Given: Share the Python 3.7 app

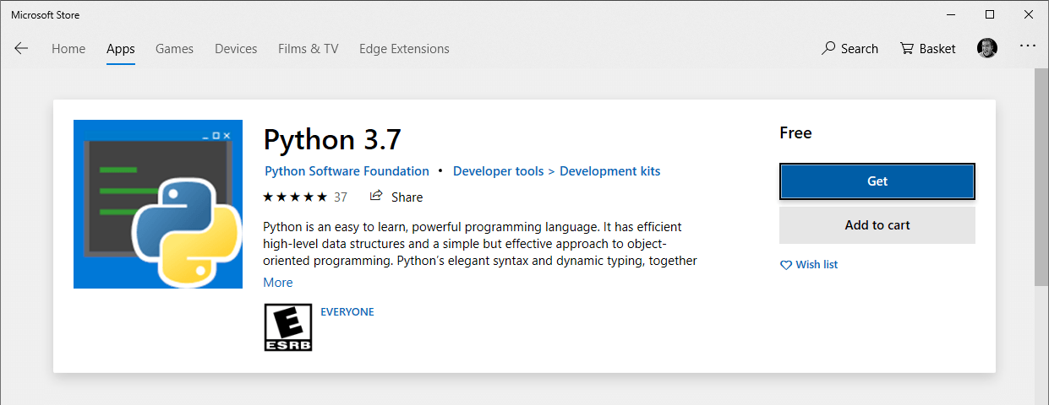Looking at the screenshot, I should (x=396, y=197).
